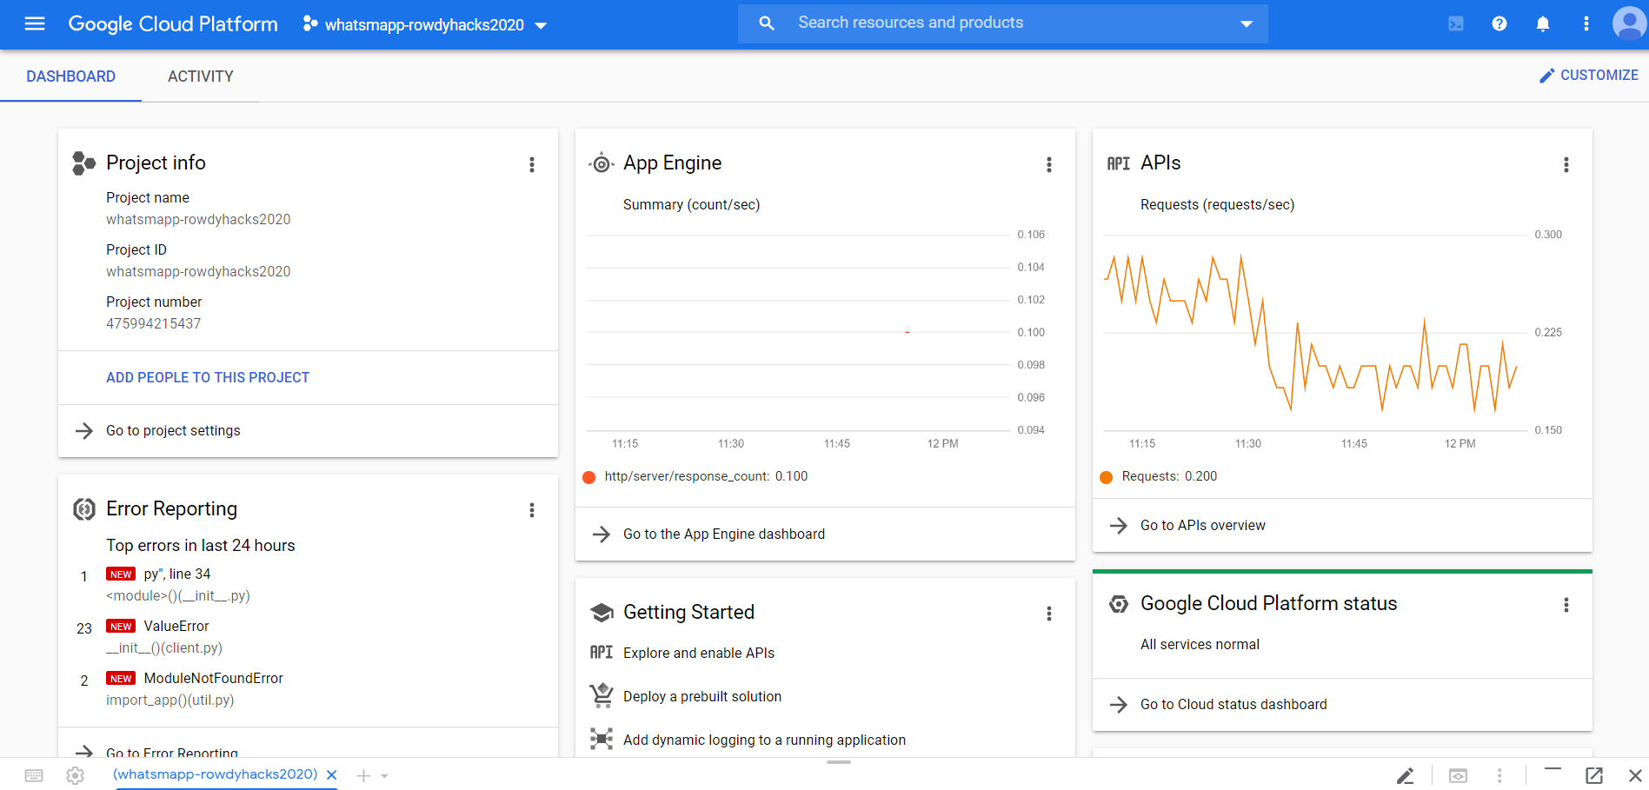This screenshot has height=790, width=1649.
Task: Open the dropdown arrow beside the add-session plus
Action: [384, 776]
